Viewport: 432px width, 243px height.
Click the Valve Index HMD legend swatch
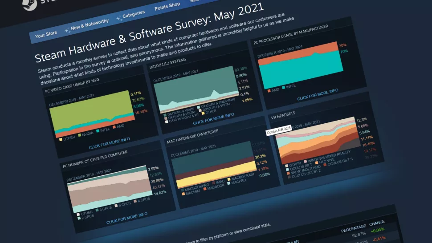point(288,174)
